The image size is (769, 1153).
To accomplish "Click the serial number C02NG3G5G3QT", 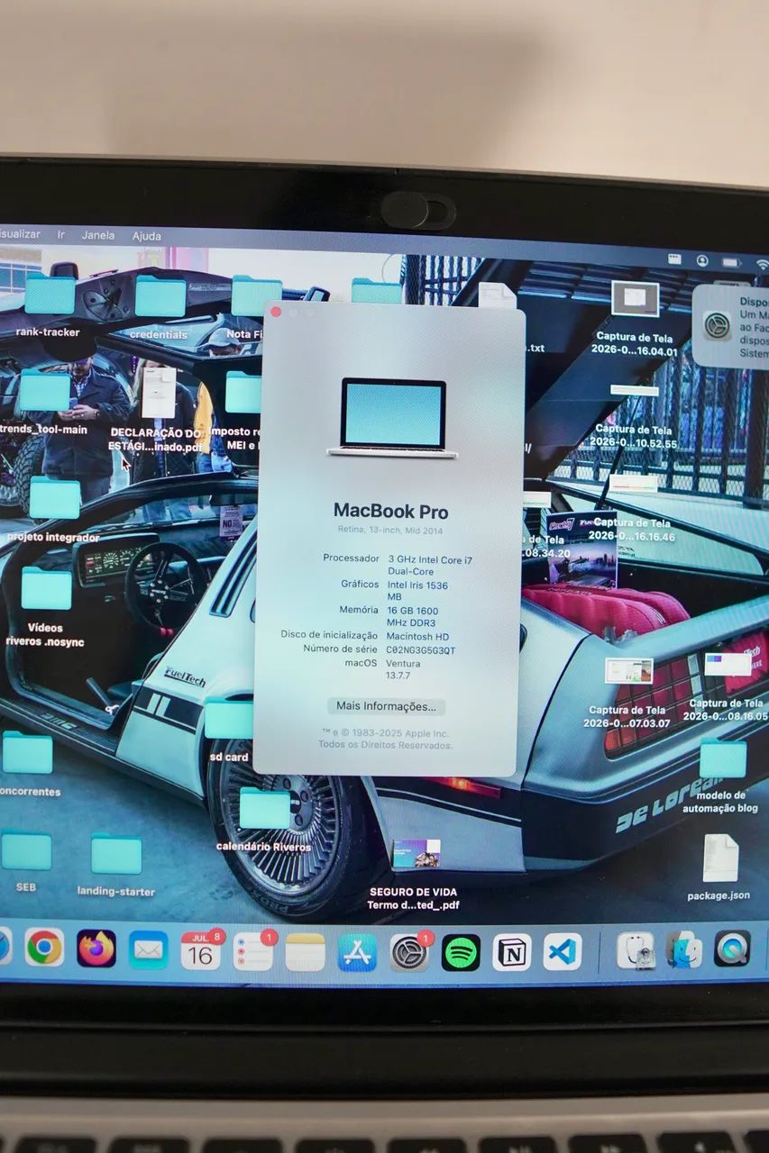I will [x=421, y=649].
